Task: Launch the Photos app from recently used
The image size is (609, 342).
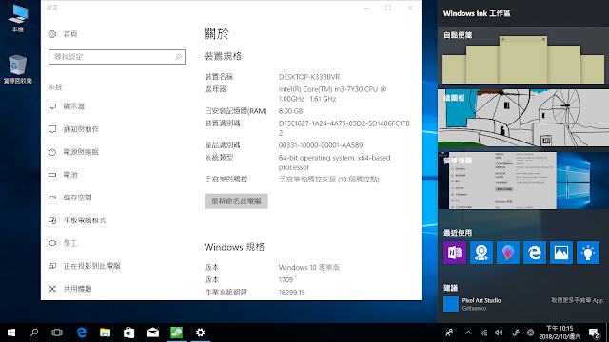Action: [561, 253]
